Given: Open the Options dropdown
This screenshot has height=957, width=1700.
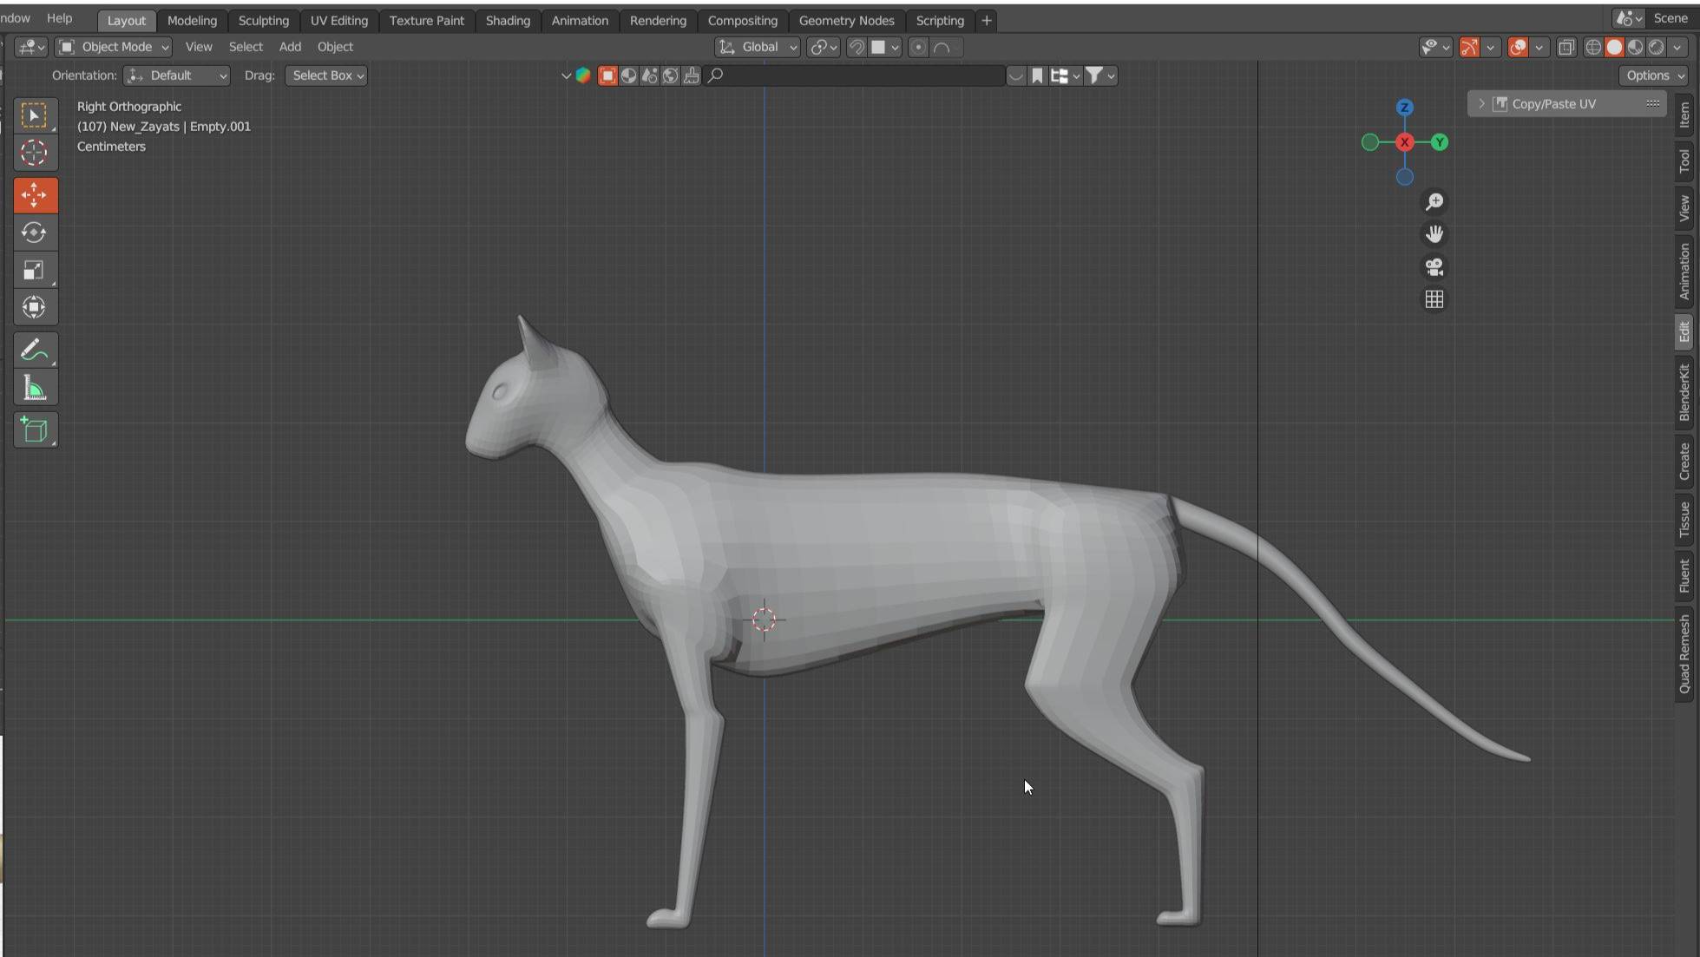Looking at the screenshot, I should tap(1654, 75).
